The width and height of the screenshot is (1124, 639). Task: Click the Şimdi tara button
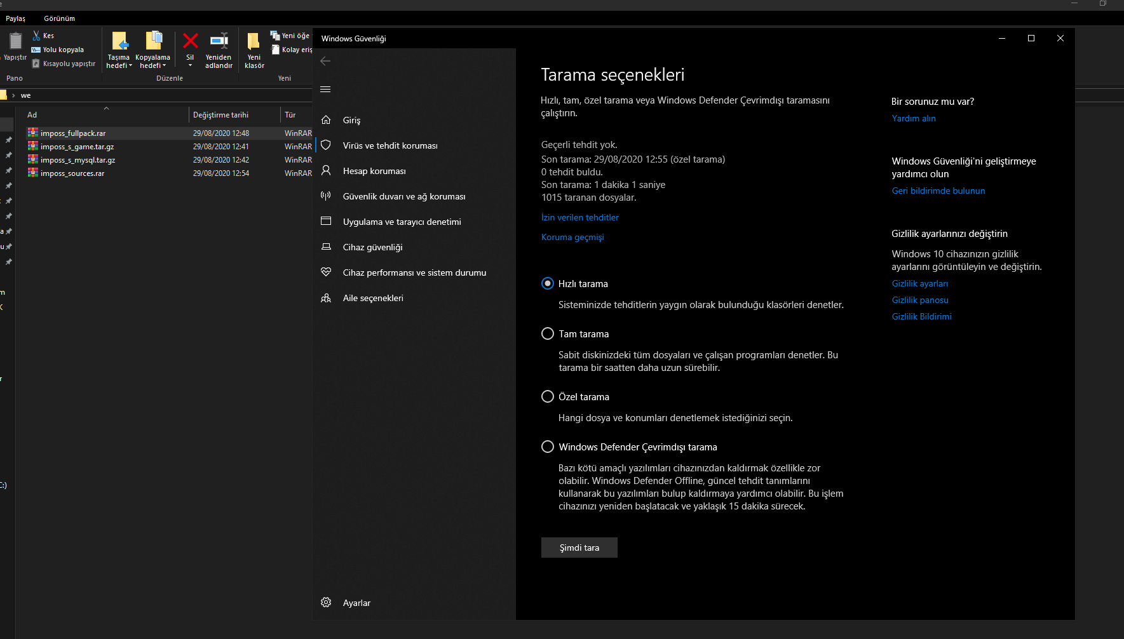(x=579, y=548)
